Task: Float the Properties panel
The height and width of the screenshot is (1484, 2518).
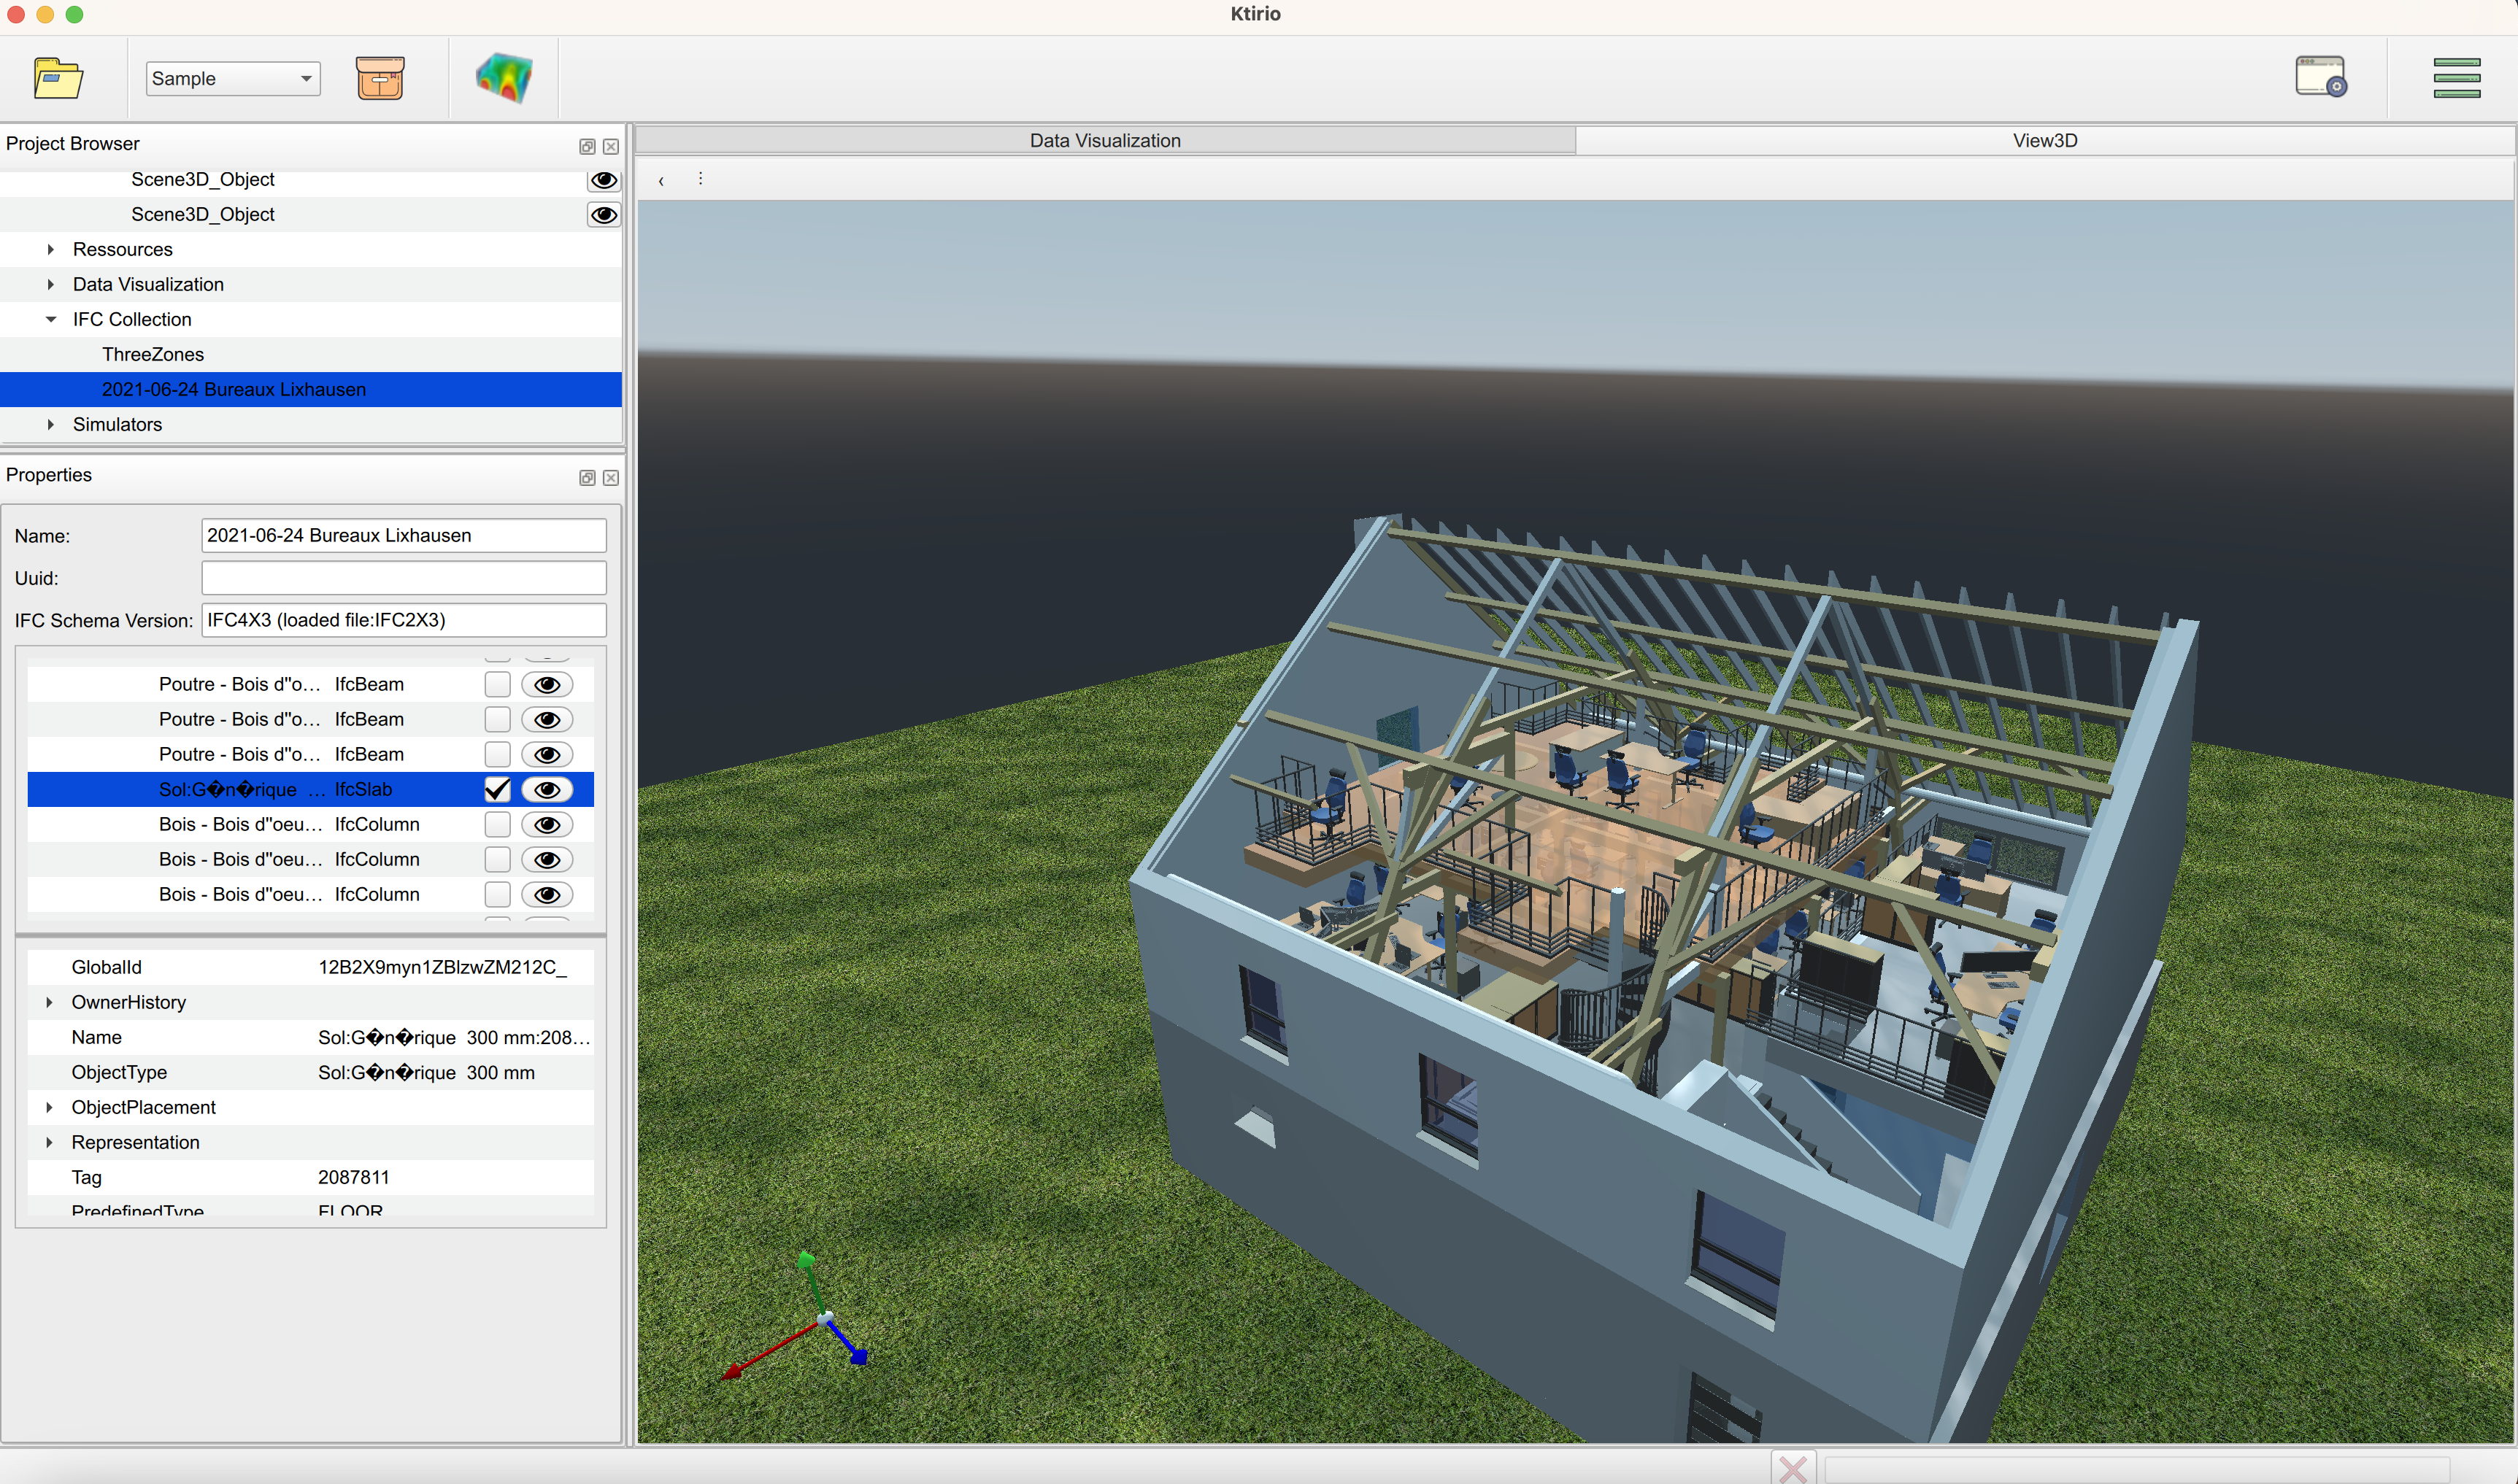Action: click(x=588, y=478)
